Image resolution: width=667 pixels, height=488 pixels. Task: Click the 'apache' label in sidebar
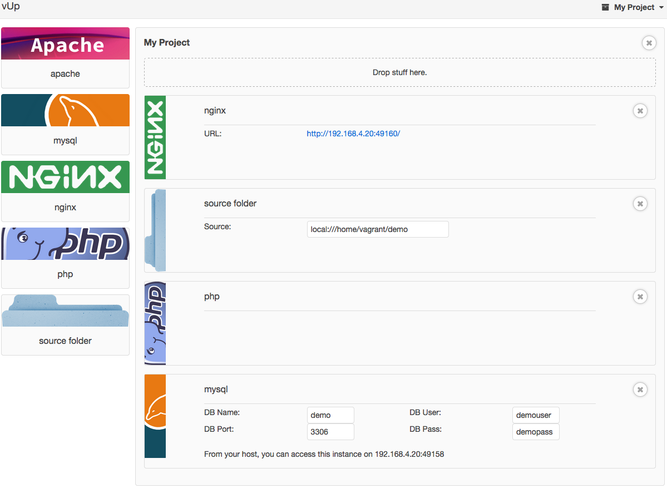(65, 73)
